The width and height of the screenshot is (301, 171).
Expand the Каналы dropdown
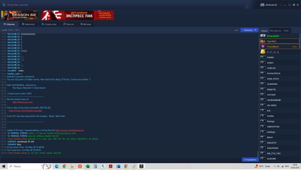[249, 30]
